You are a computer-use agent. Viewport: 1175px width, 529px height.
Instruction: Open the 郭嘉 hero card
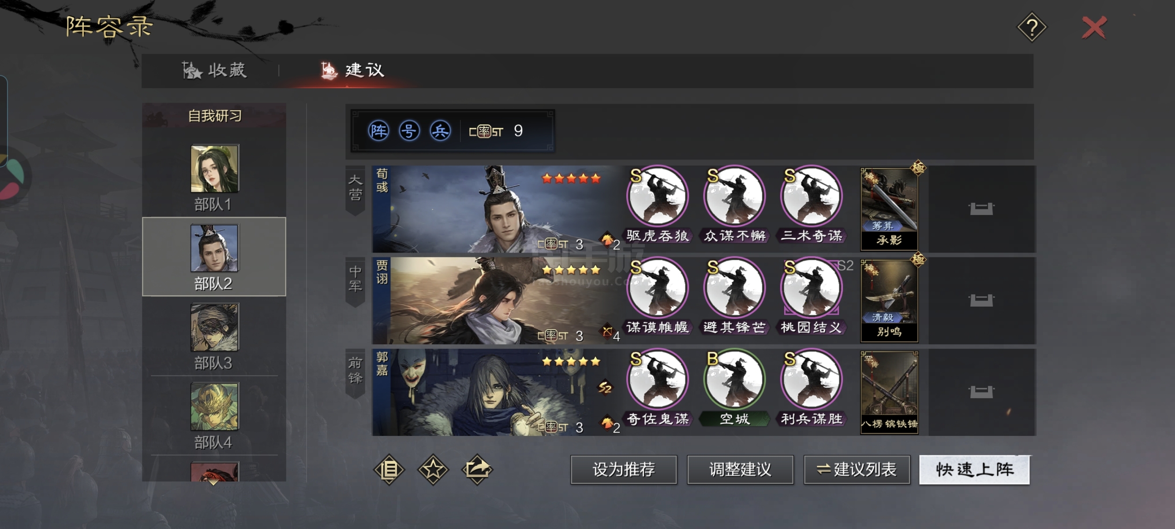pyautogui.click(x=497, y=393)
